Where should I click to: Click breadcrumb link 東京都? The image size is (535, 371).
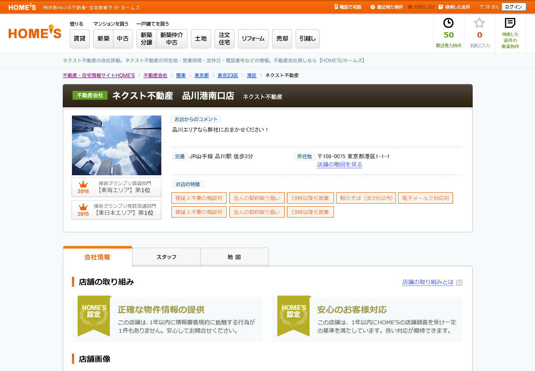click(x=201, y=75)
